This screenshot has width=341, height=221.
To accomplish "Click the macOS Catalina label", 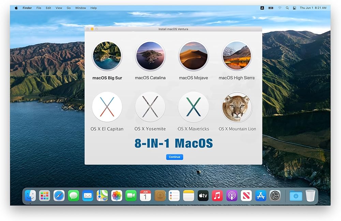I will [150, 78].
